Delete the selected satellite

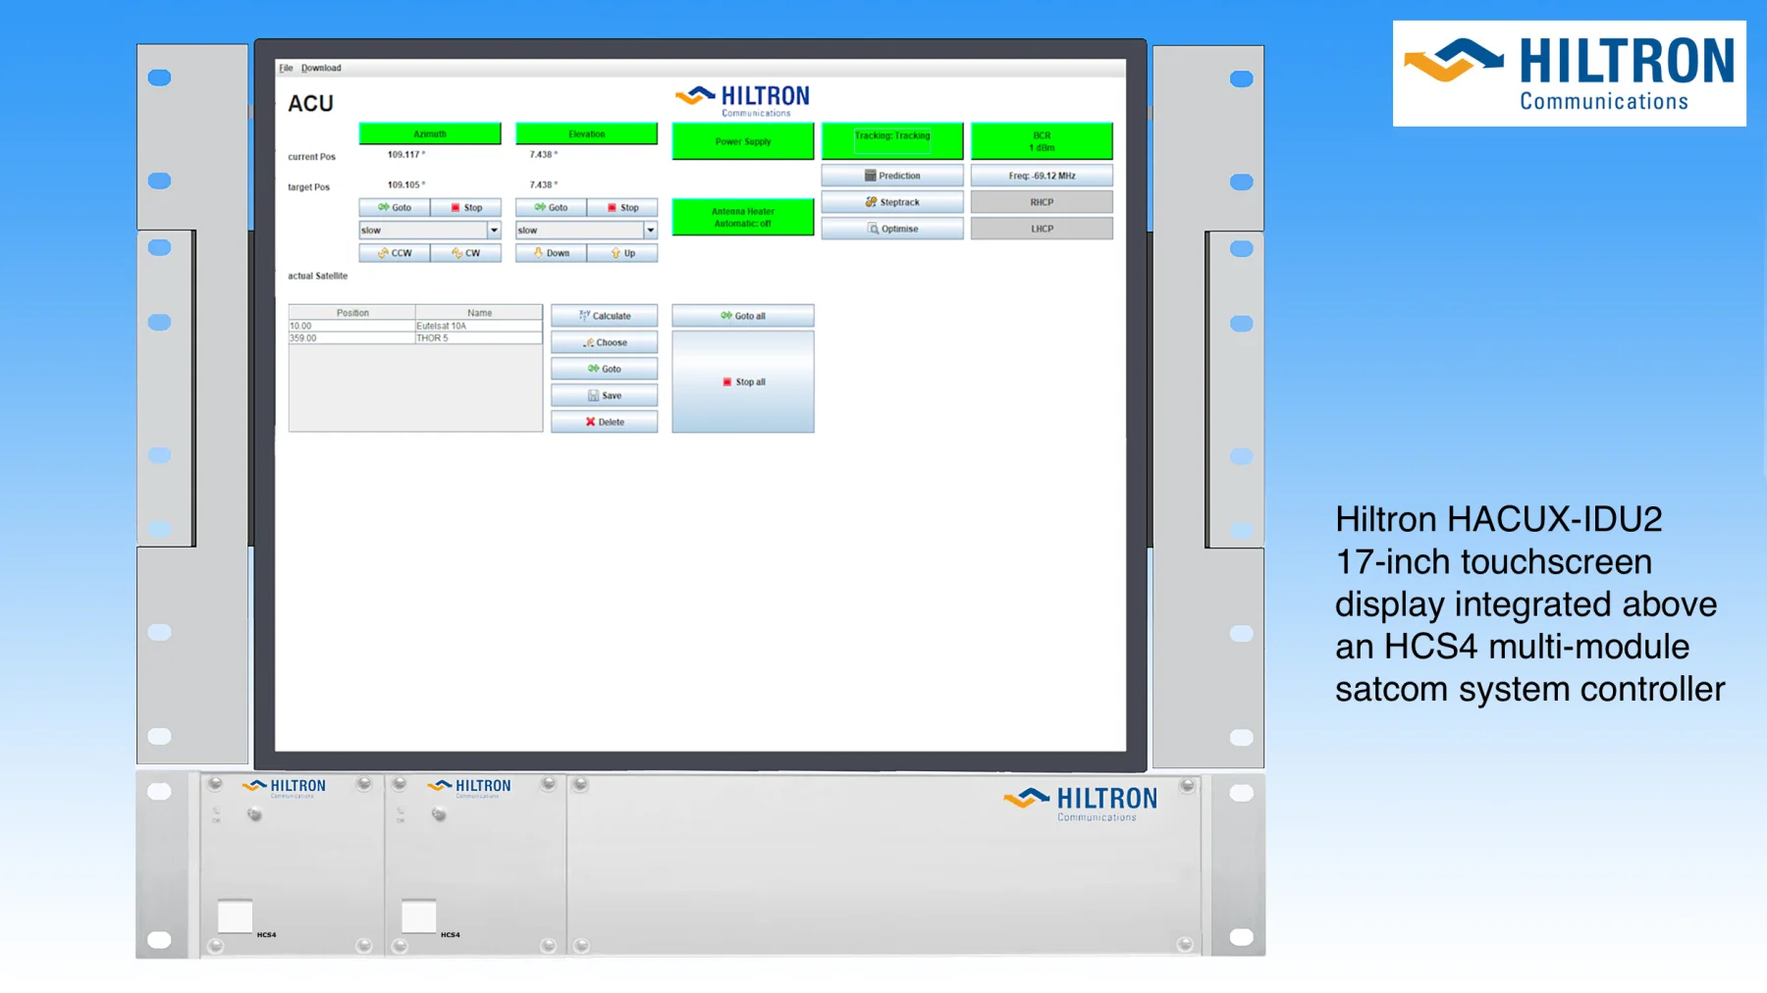(605, 422)
